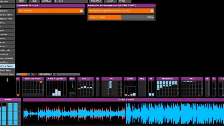The image size is (224, 126).
Task: Open the AGC meter panel
Action: click(112, 87)
